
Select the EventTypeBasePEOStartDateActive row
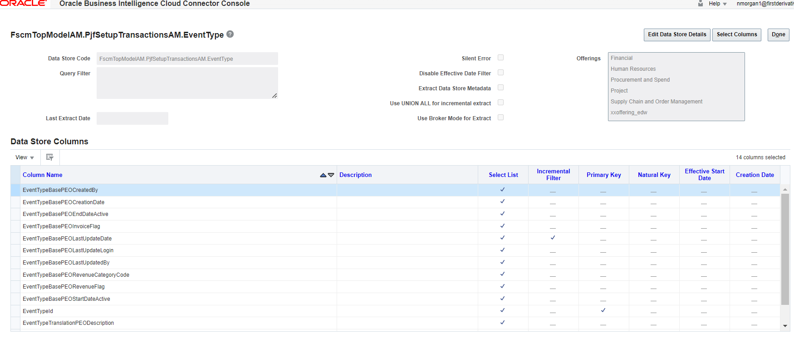click(x=395, y=299)
